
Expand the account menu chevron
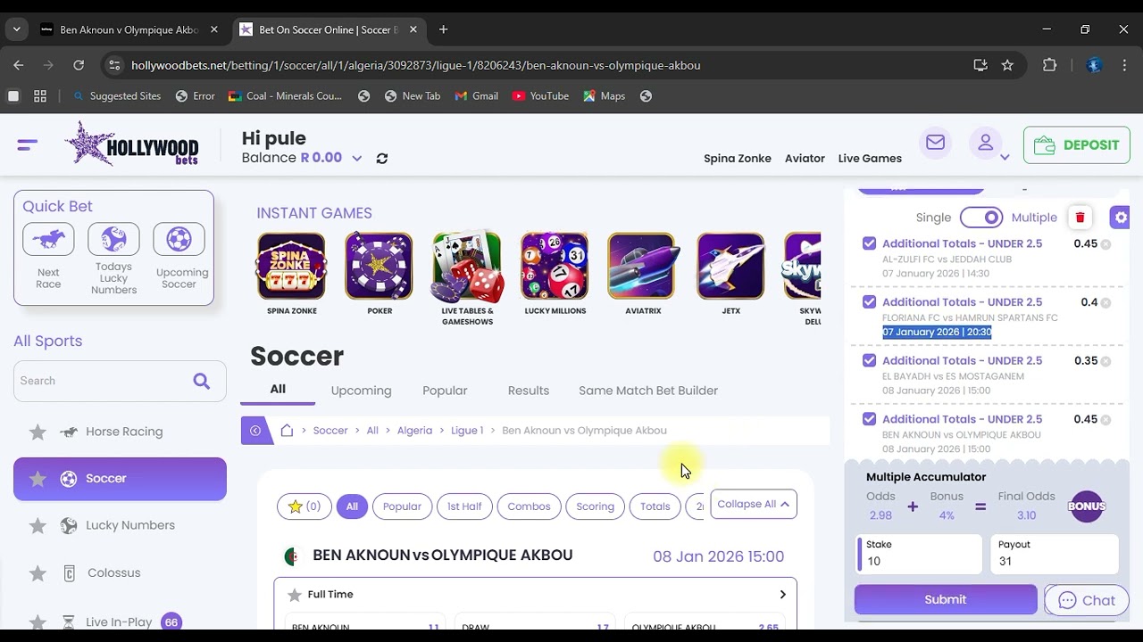tap(1005, 158)
